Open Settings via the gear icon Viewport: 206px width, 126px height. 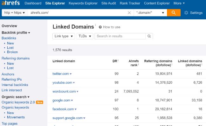(x=186, y=13)
